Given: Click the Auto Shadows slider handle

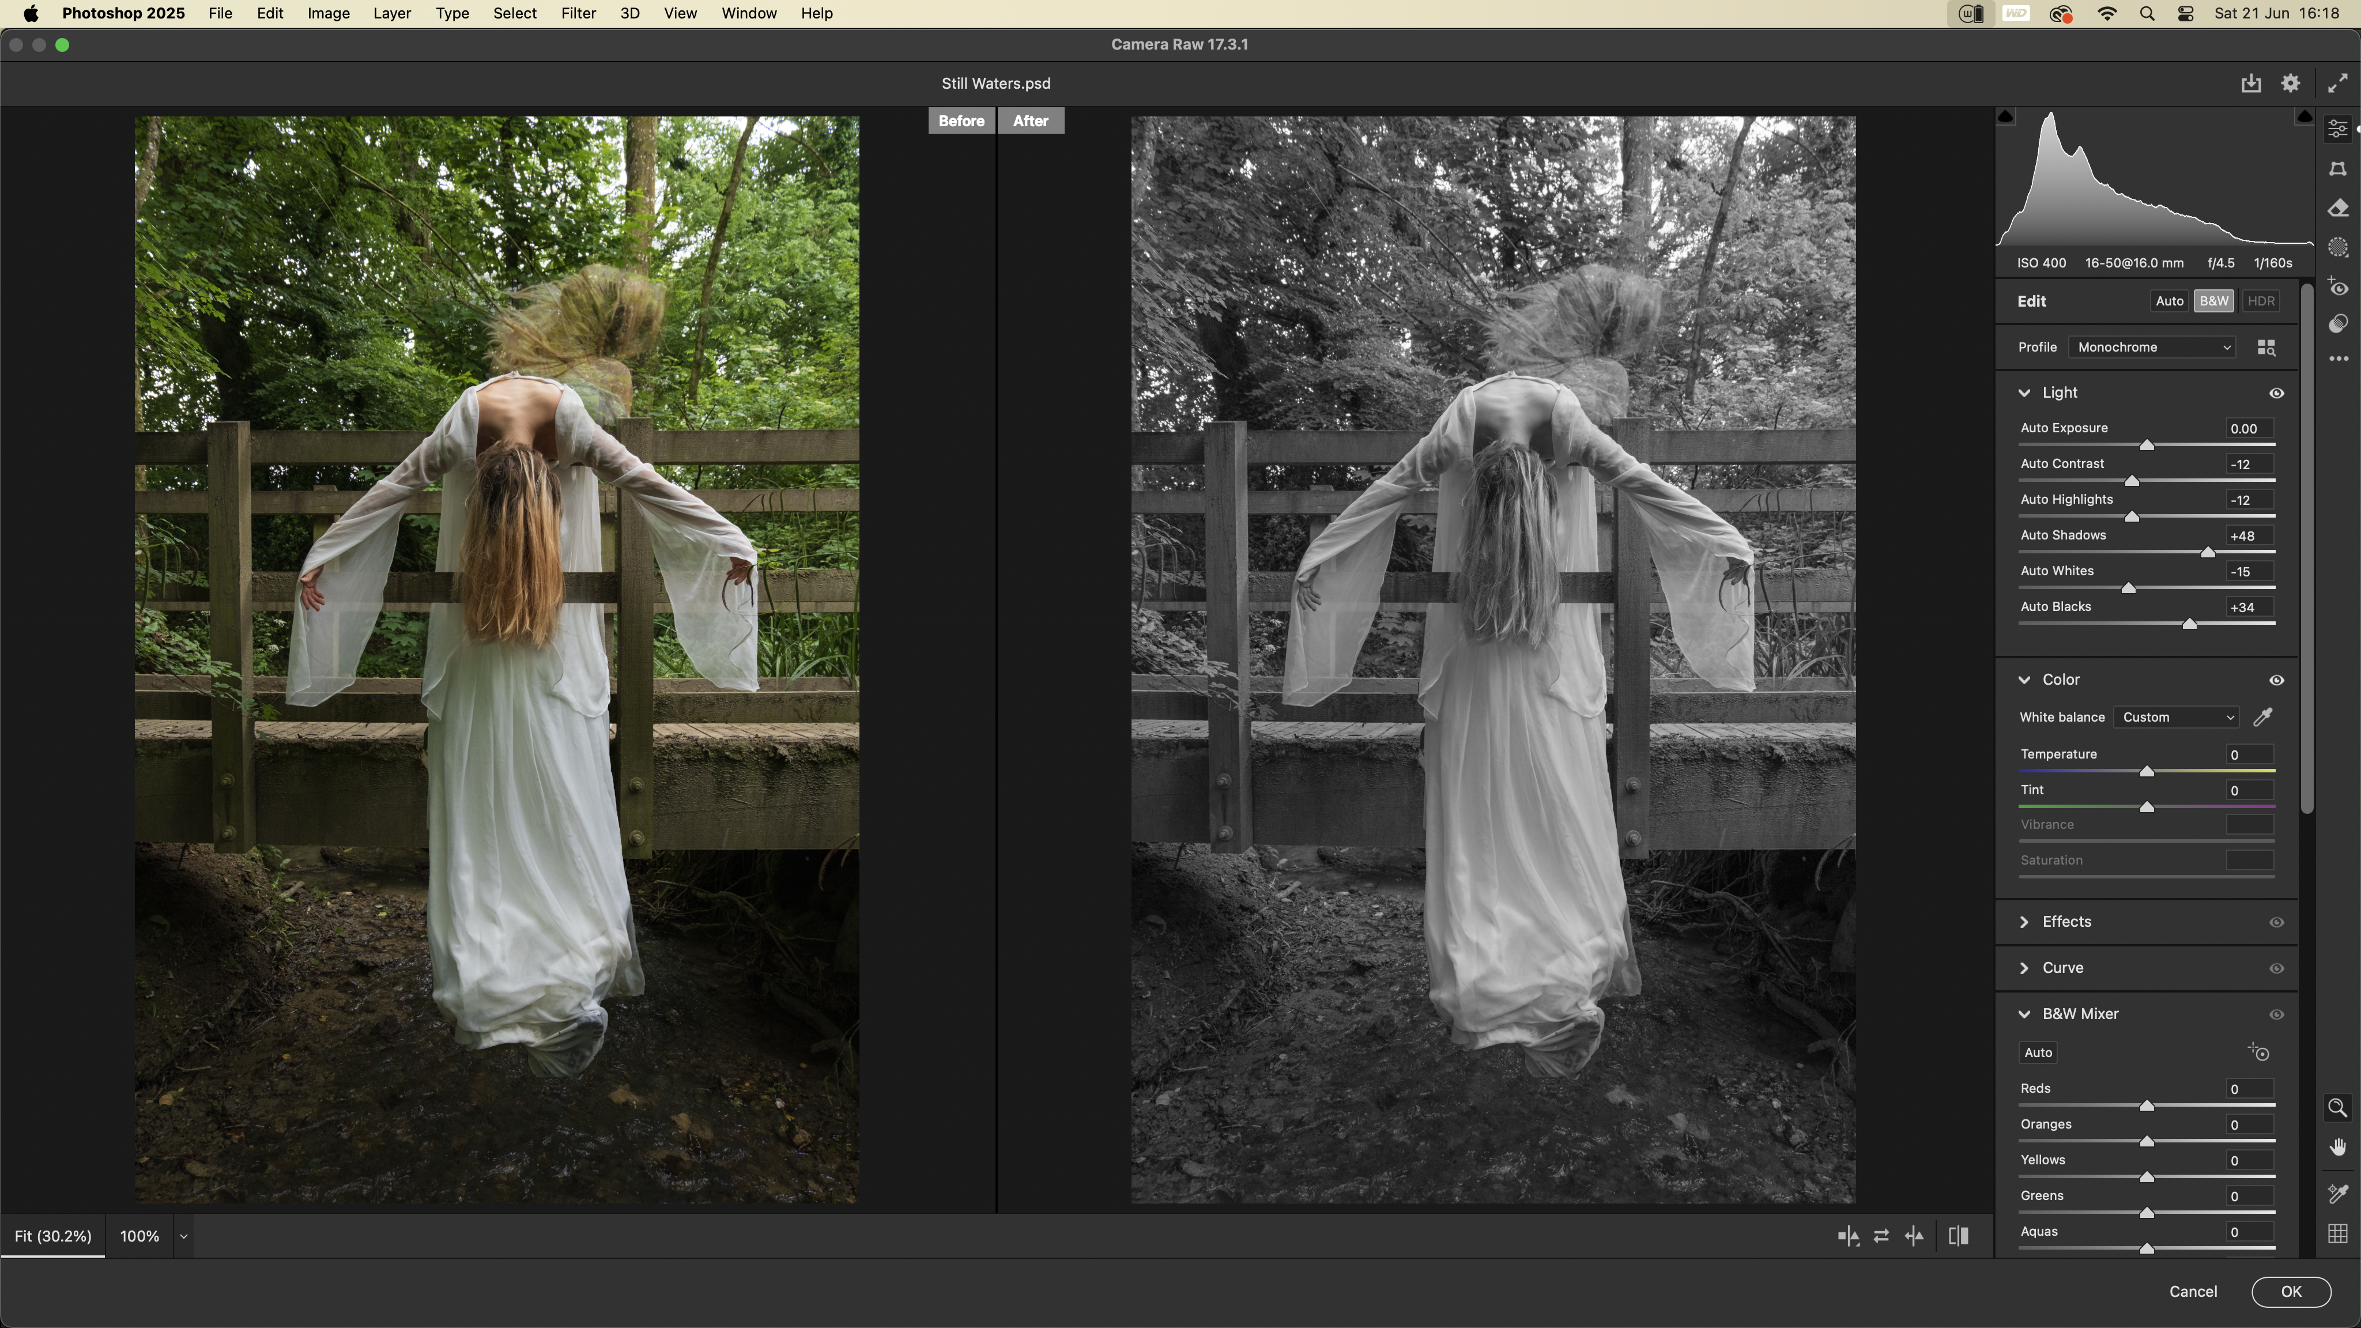Looking at the screenshot, I should [2208, 553].
